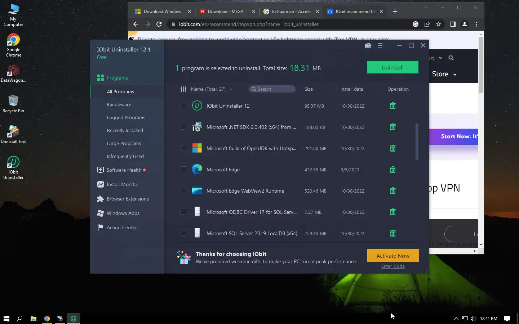Open the taskbar notification center icon
Screen dimensions: 519x324
507,318
